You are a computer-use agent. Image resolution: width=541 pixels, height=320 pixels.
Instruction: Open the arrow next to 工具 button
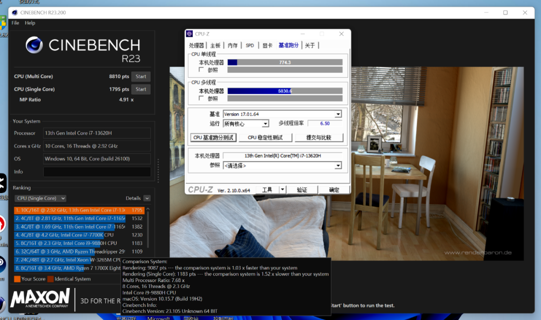(x=282, y=189)
